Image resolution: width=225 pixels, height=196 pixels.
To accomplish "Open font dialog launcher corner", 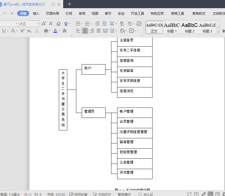I will pyautogui.click(x=71, y=35).
